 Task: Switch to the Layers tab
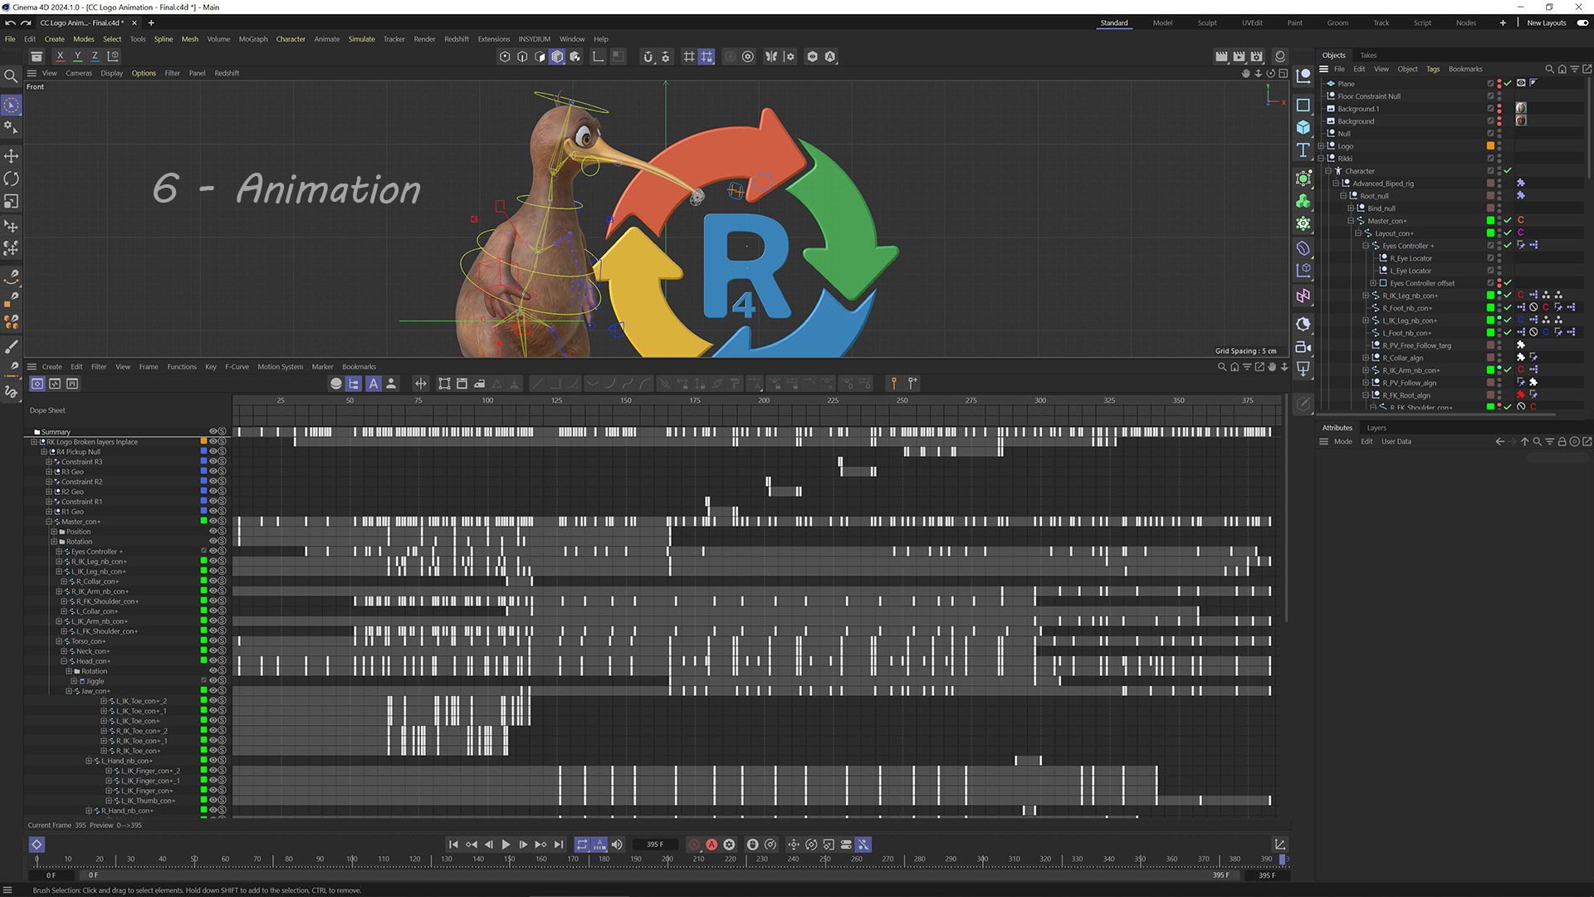(1376, 428)
